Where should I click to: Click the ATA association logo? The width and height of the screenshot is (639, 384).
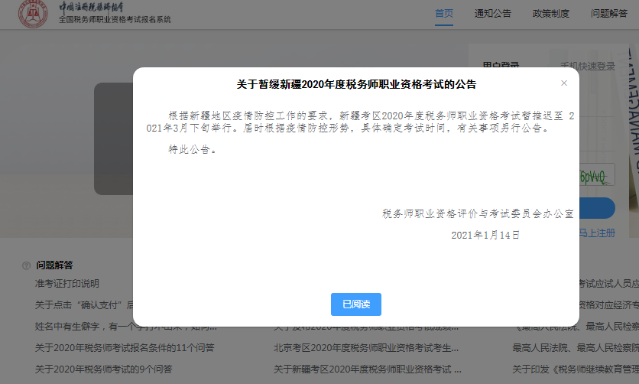(x=33, y=14)
